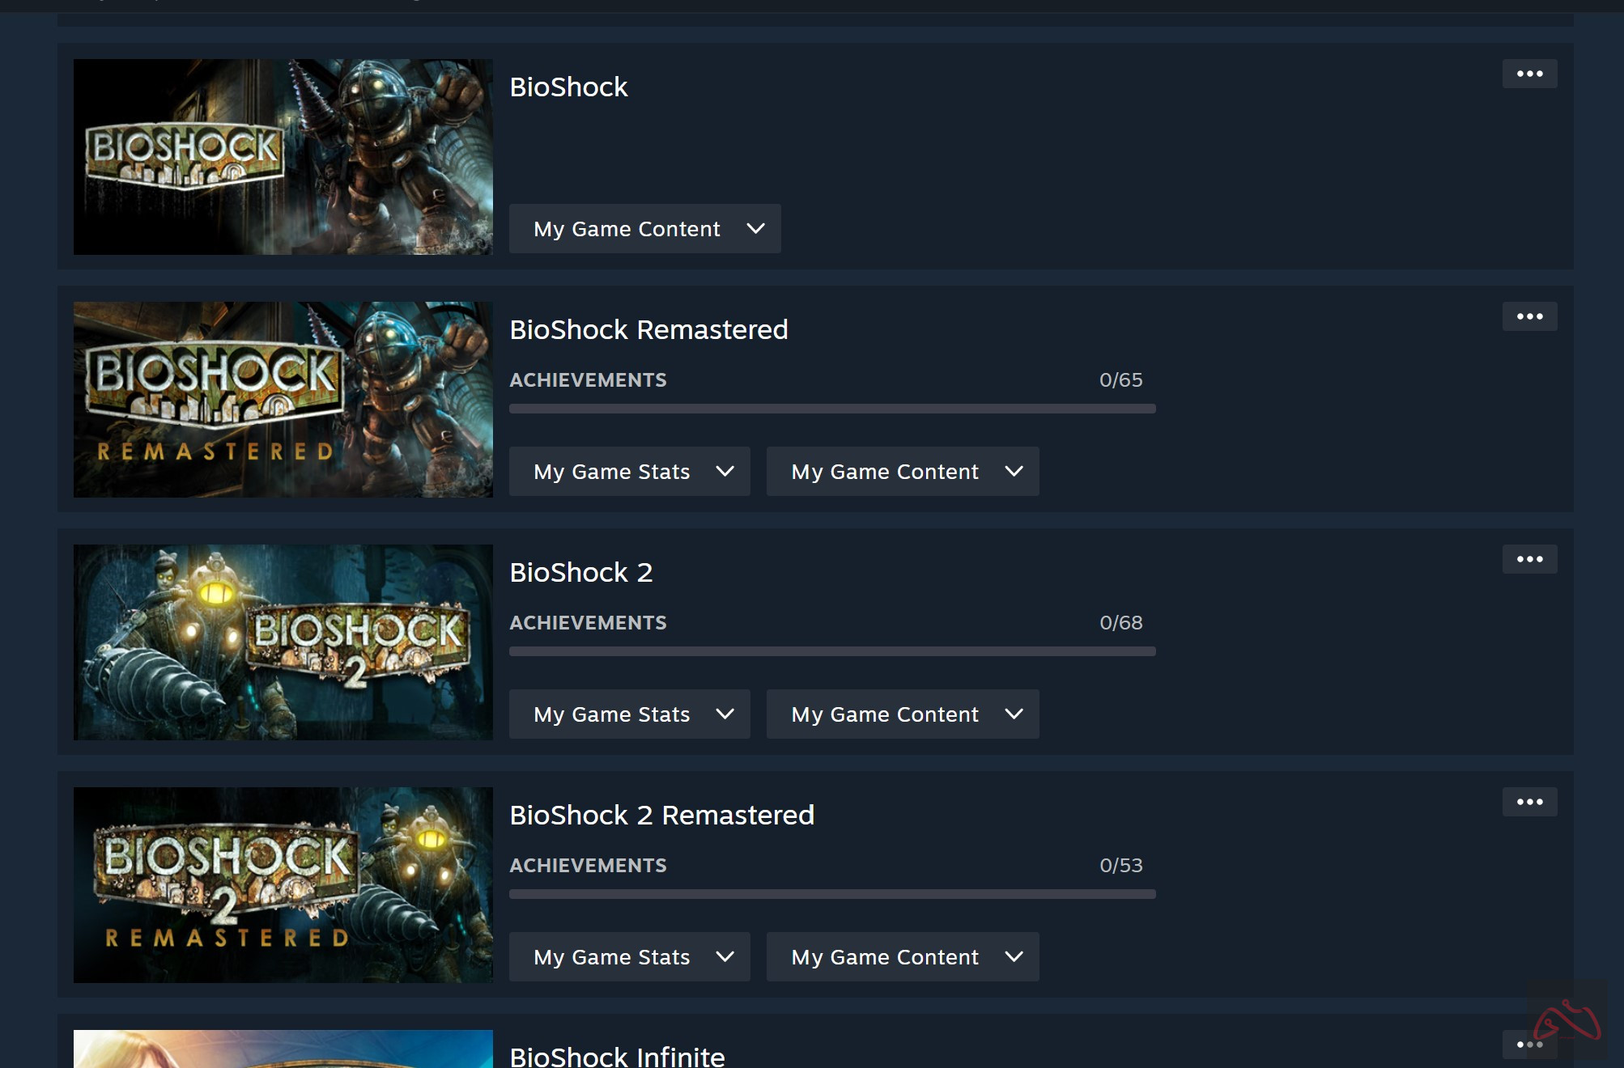Click the BioShock 2 cover art thumbnail

pyautogui.click(x=283, y=642)
